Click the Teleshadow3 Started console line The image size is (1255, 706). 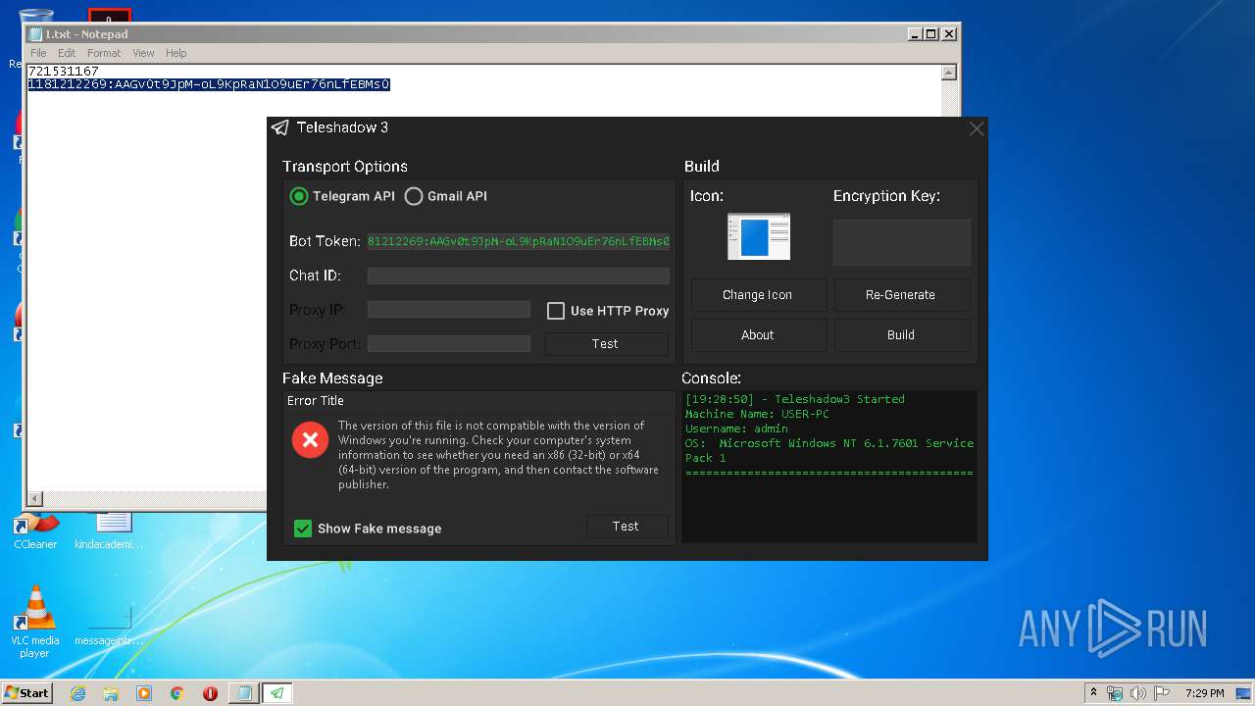pos(795,399)
